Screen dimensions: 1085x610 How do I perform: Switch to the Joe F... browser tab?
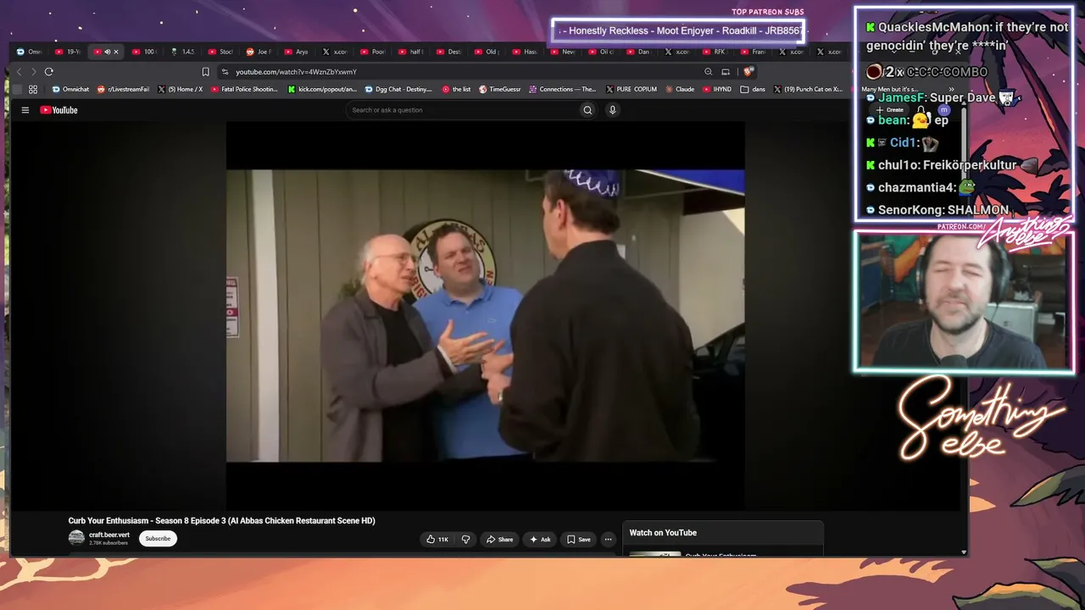click(x=259, y=52)
